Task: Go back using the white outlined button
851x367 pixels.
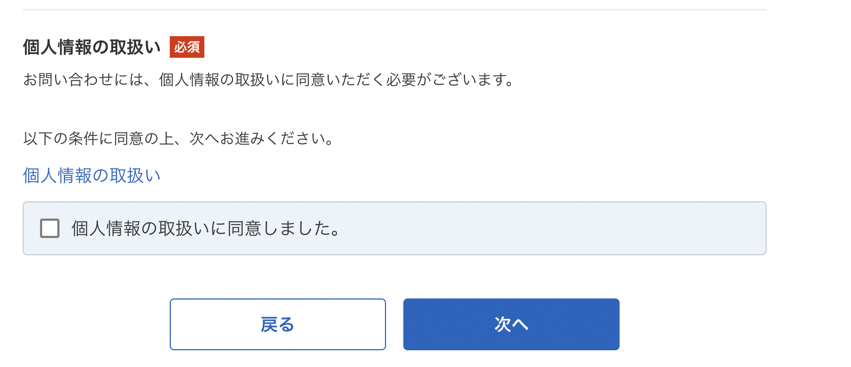Action: click(278, 324)
